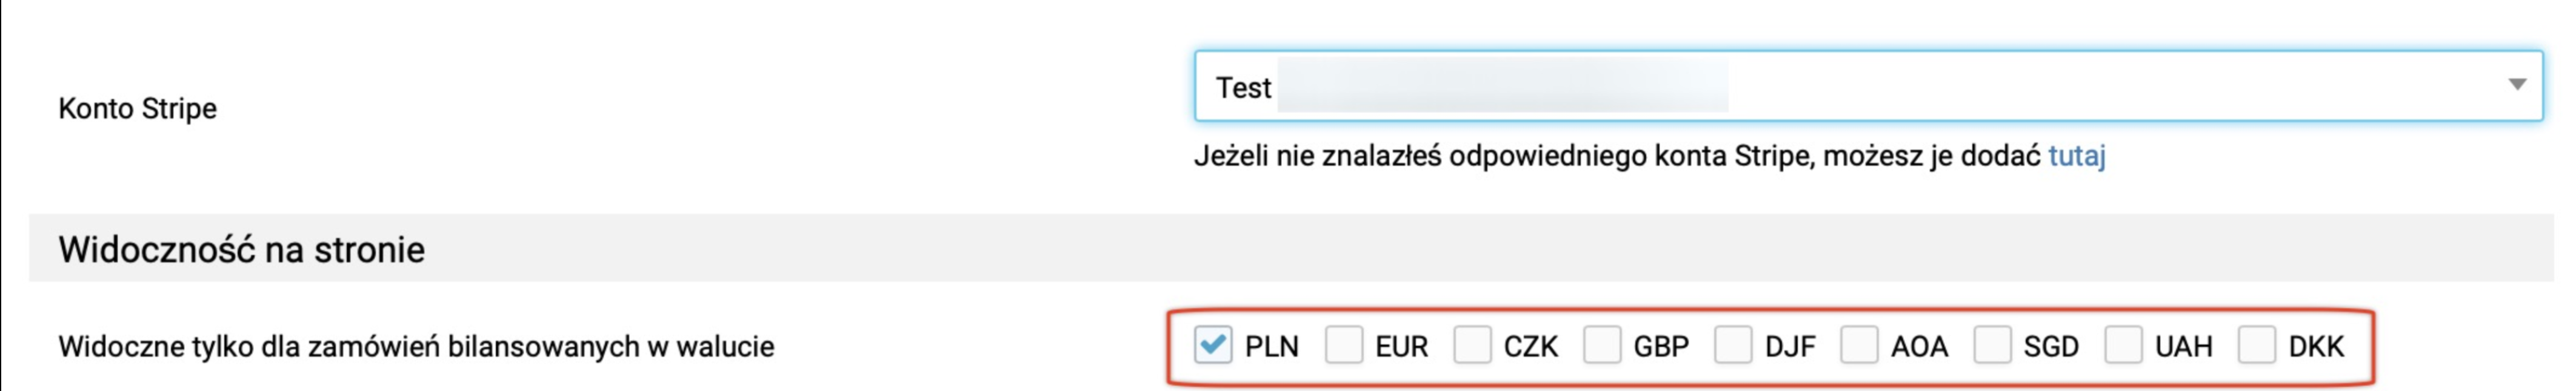Click the 'GBP' text label
This screenshot has width=2576, height=391.
[x=1661, y=346]
